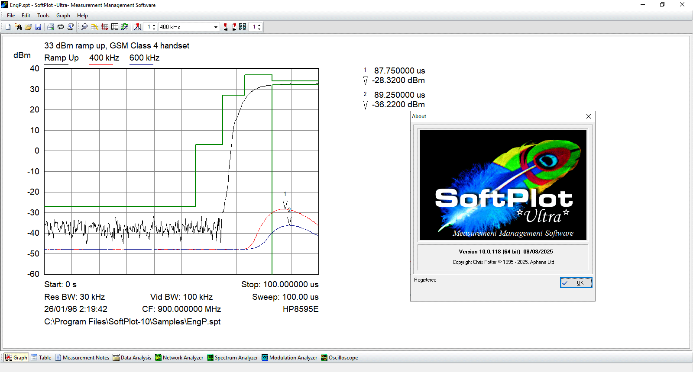
Task: Open the Modulation Analyzer tab
Action: coord(289,357)
